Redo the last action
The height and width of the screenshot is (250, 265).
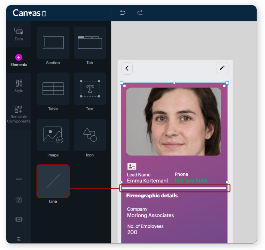click(x=140, y=13)
